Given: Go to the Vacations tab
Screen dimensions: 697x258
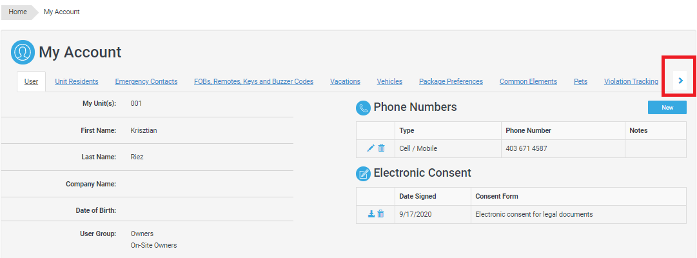Looking at the screenshot, I should pos(345,81).
